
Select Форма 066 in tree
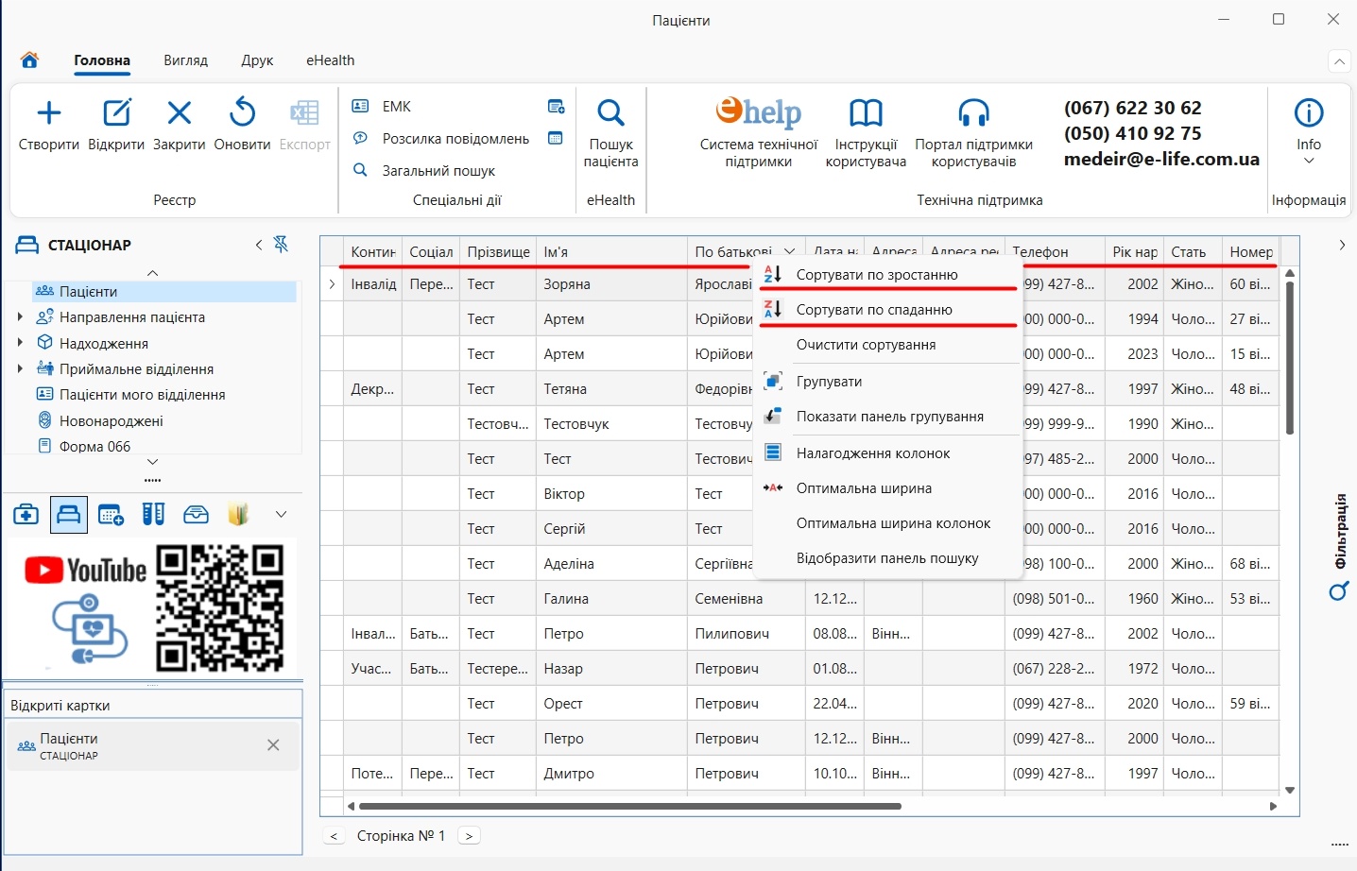coord(94,446)
